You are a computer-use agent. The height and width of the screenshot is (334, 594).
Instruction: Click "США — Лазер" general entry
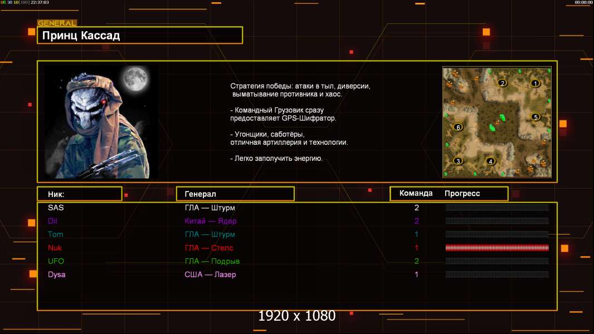210,274
